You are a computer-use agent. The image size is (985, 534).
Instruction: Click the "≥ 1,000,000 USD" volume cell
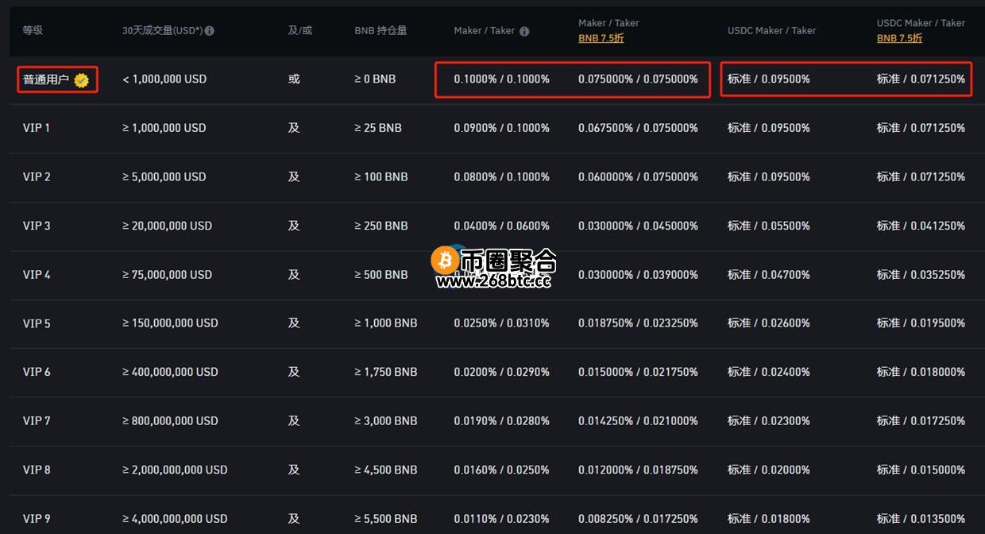[x=164, y=128]
